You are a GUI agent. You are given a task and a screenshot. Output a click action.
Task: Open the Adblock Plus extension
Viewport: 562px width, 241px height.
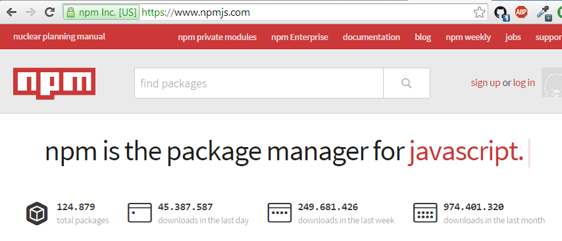[521, 12]
